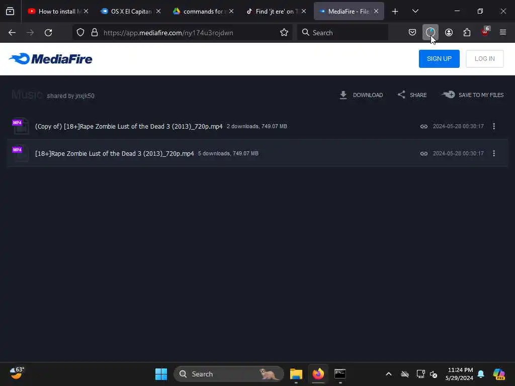515x386 pixels.
Task: Open the Extensions puzzle piece menu
Action: click(x=467, y=33)
